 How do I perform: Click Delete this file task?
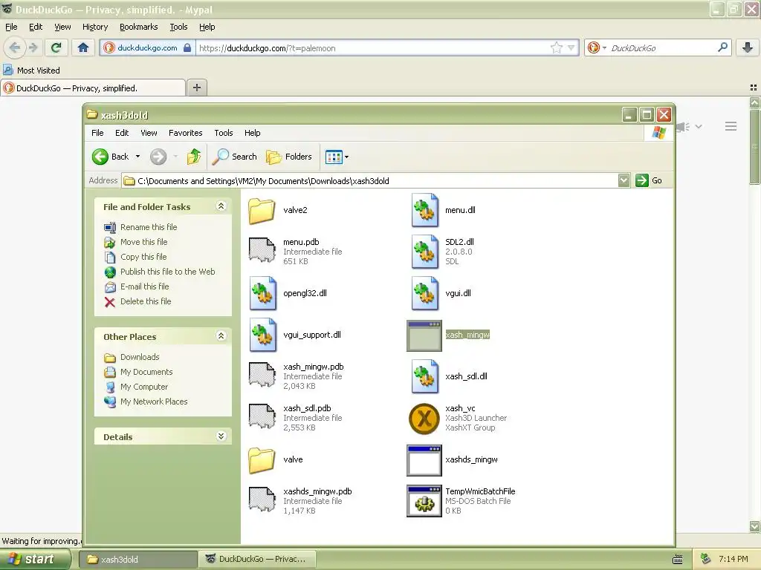[x=146, y=301]
